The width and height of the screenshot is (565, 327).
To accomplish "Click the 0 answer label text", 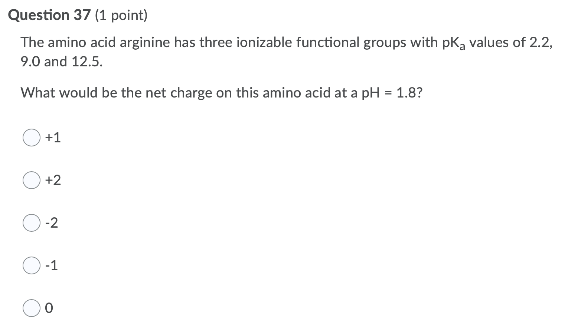I will pos(49,308).
